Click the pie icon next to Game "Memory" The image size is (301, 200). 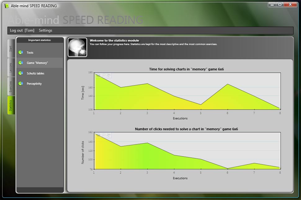click(21, 63)
